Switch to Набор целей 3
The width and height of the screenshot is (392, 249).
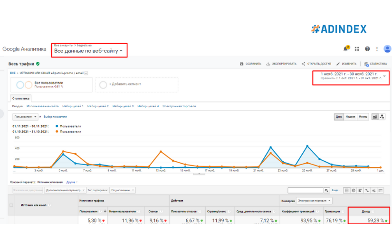point(123,106)
